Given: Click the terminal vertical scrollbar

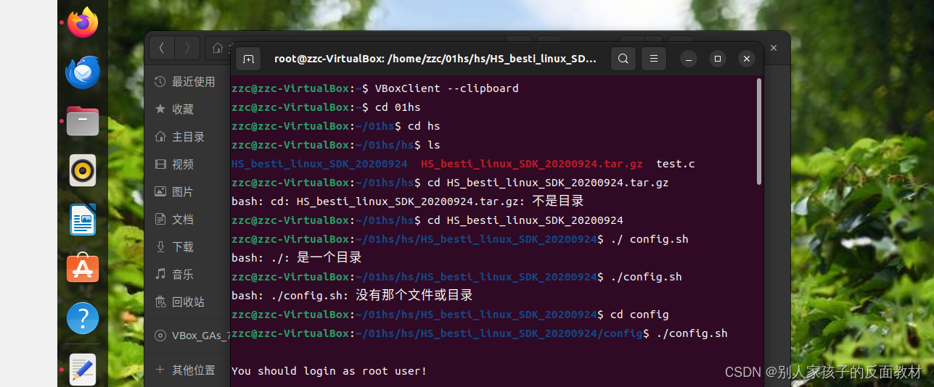Looking at the screenshot, I should point(759,130).
